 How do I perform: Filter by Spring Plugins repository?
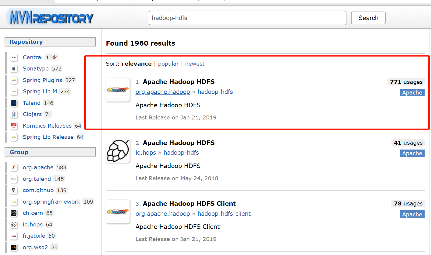42,80
